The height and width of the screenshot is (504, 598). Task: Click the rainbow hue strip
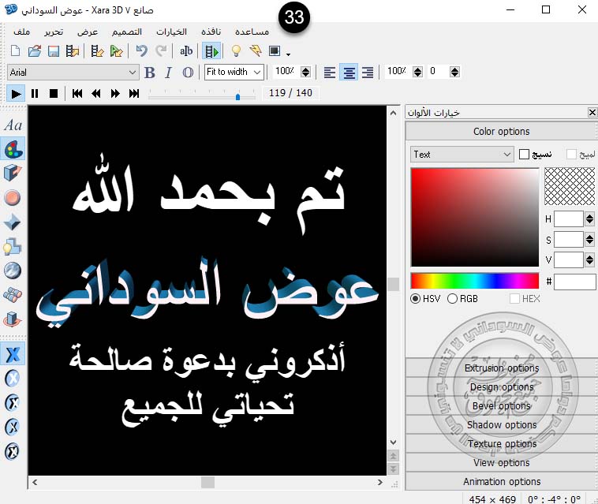[474, 281]
